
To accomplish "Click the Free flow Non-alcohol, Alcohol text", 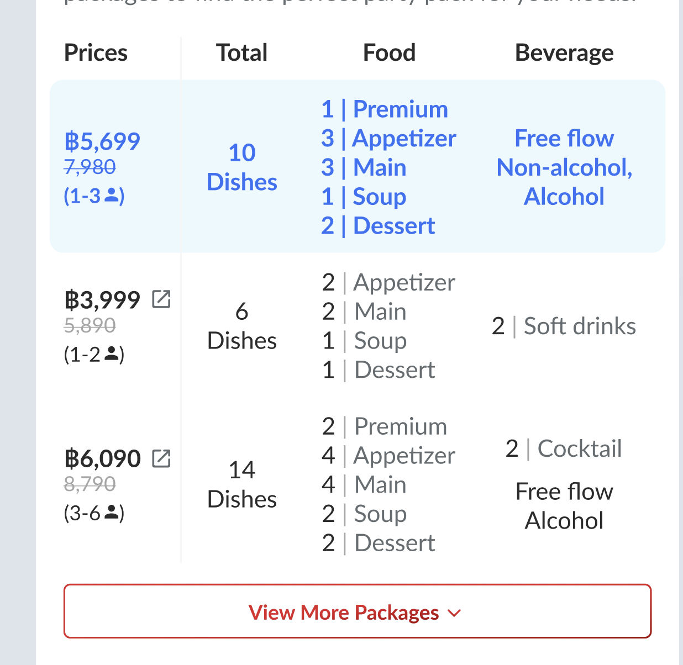I will [564, 167].
